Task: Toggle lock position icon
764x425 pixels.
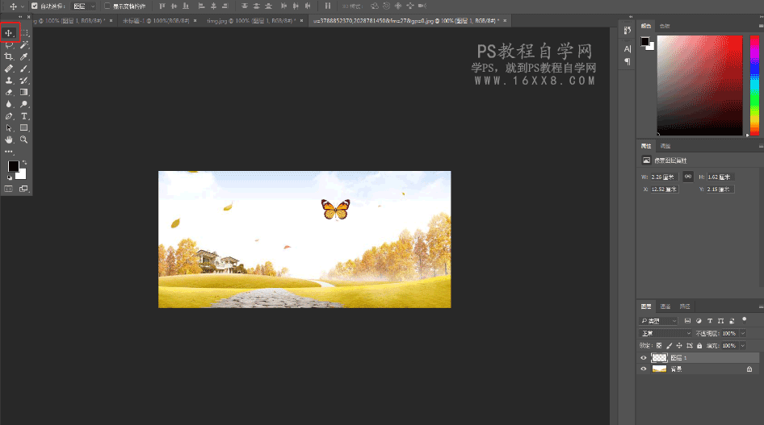Action: pyautogui.click(x=679, y=346)
